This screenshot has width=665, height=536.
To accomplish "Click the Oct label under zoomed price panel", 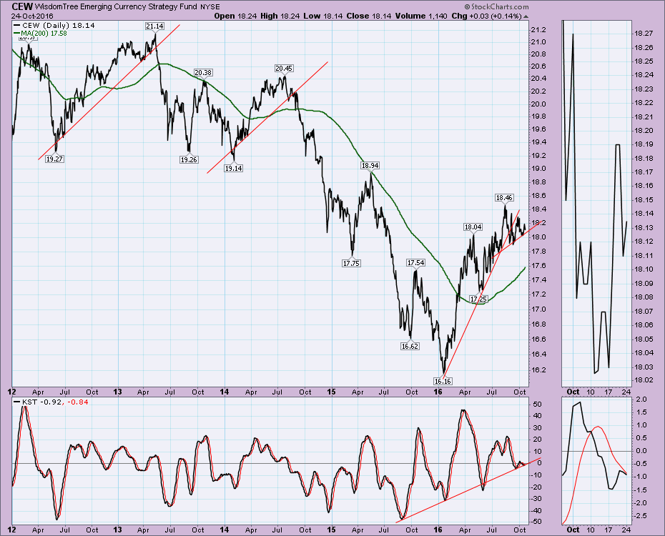I will click(573, 392).
